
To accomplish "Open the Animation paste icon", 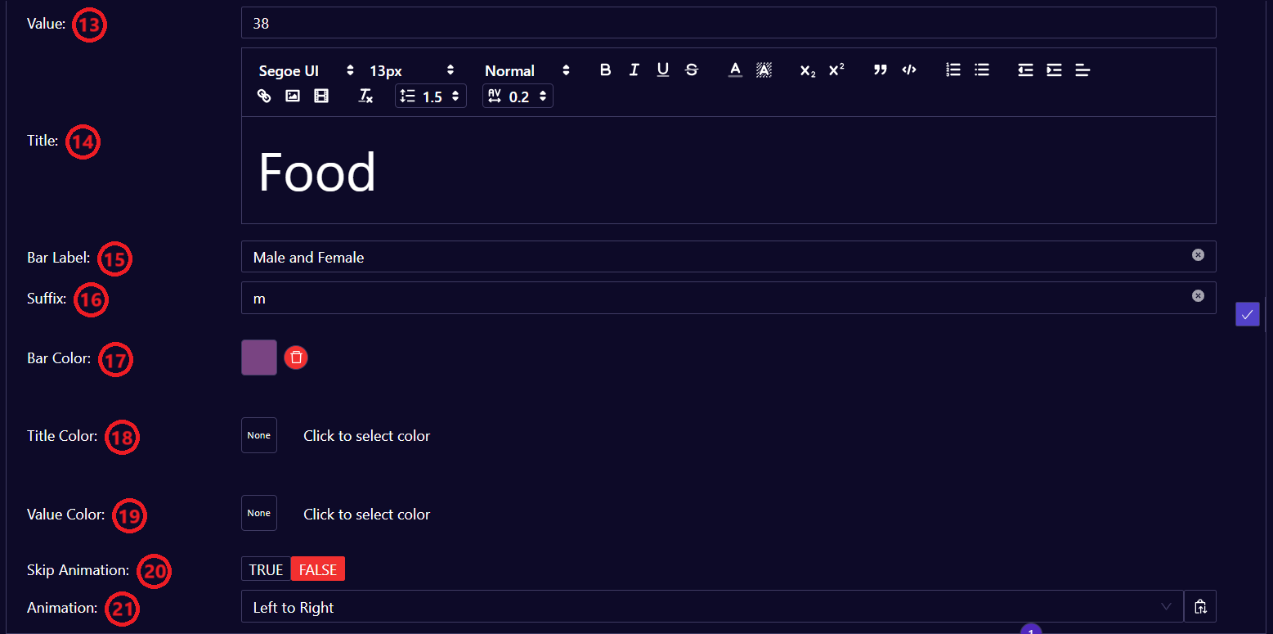I will (1200, 606).
